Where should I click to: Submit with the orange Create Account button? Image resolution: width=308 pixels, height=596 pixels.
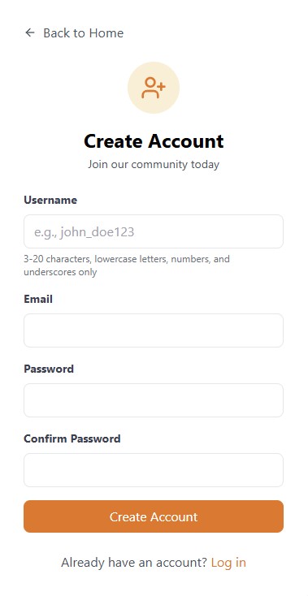154,516
